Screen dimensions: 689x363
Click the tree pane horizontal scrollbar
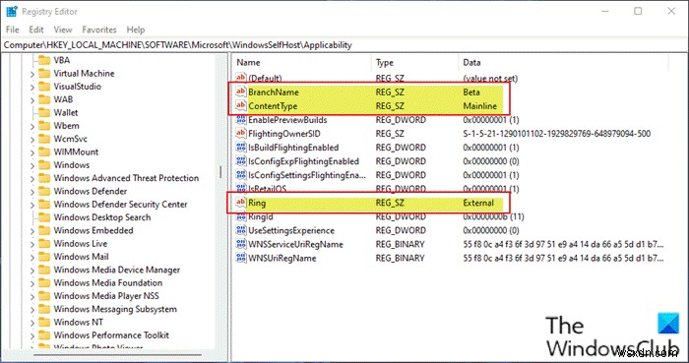point(118,355)
